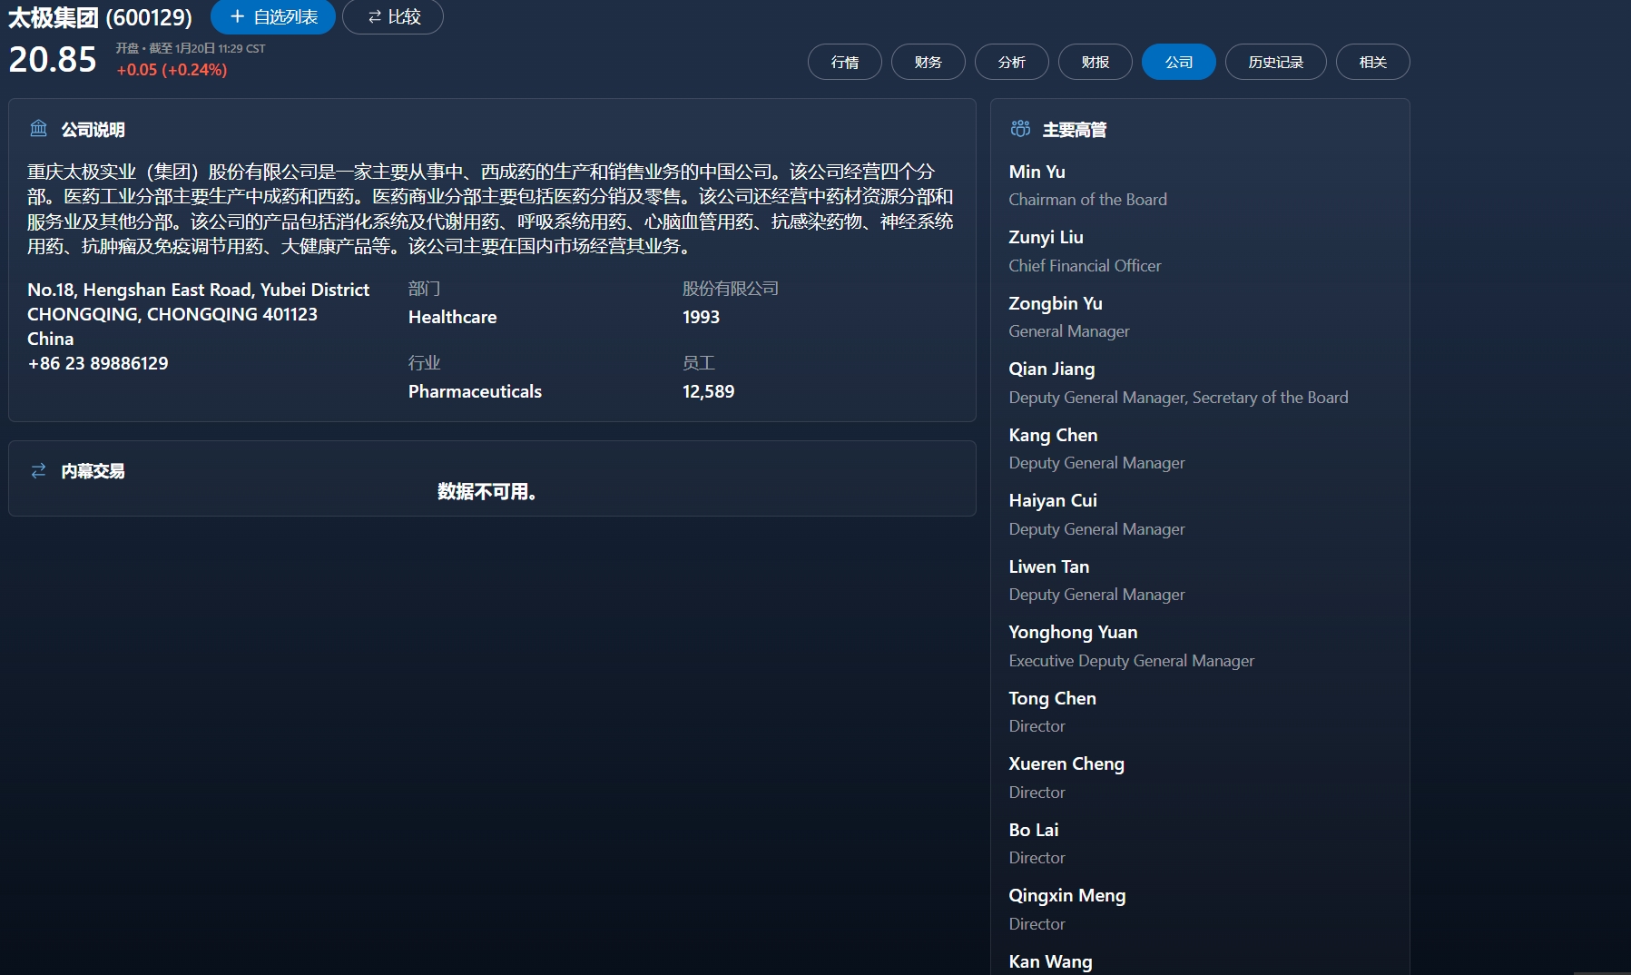Click the 数据不可用。 message
Image resolution: width=1631 pixels, height=975 pixels.
[x=487, y=491]
